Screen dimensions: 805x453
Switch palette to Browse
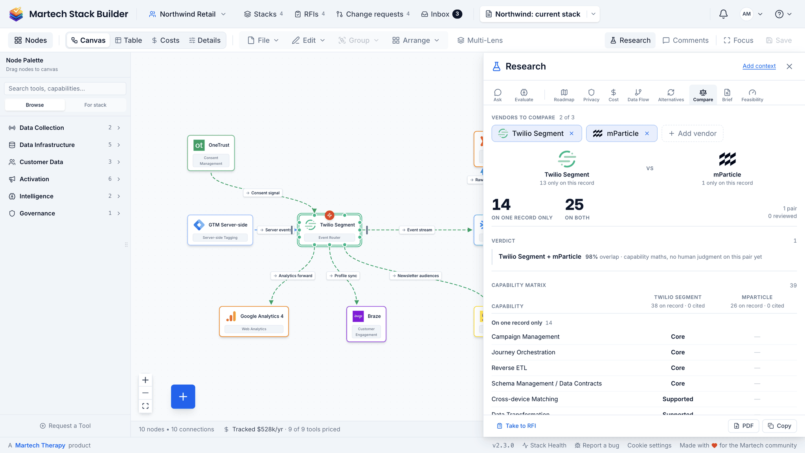35,105
